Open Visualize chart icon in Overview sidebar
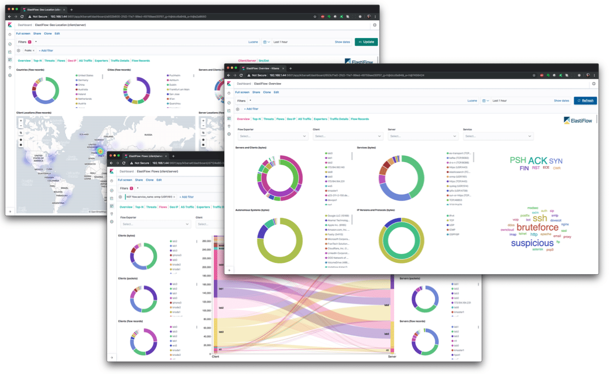Viewport: 609px width, 374px height. tap(229, 111)
